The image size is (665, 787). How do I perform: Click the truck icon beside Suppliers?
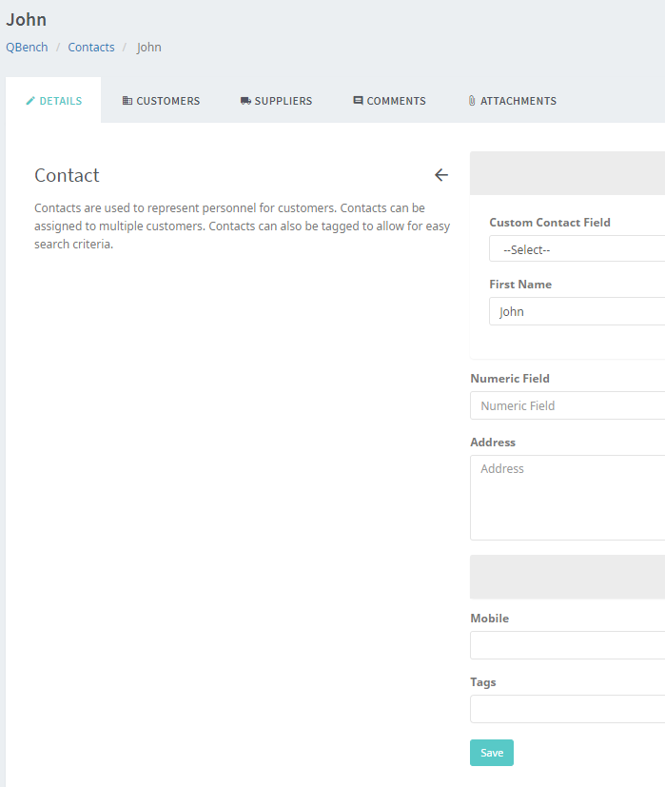[245, 100]
